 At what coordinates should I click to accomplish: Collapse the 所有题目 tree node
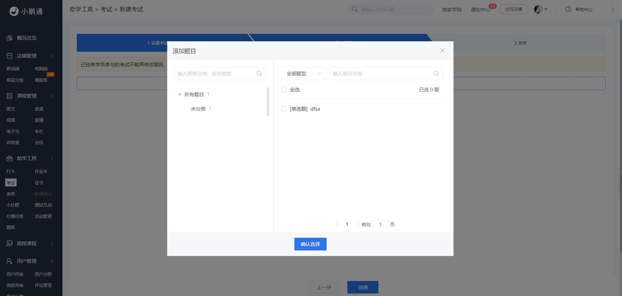tap(179, 95)
